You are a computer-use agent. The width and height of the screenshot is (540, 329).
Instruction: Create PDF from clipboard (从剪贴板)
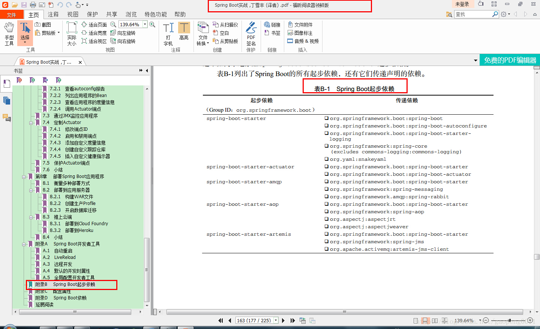[225, 41]
